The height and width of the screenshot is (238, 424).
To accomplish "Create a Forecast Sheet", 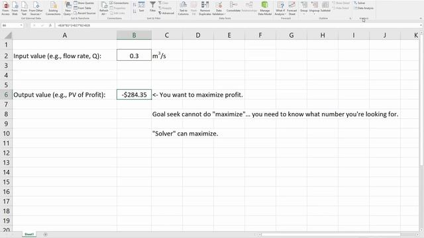I will 292,9.
